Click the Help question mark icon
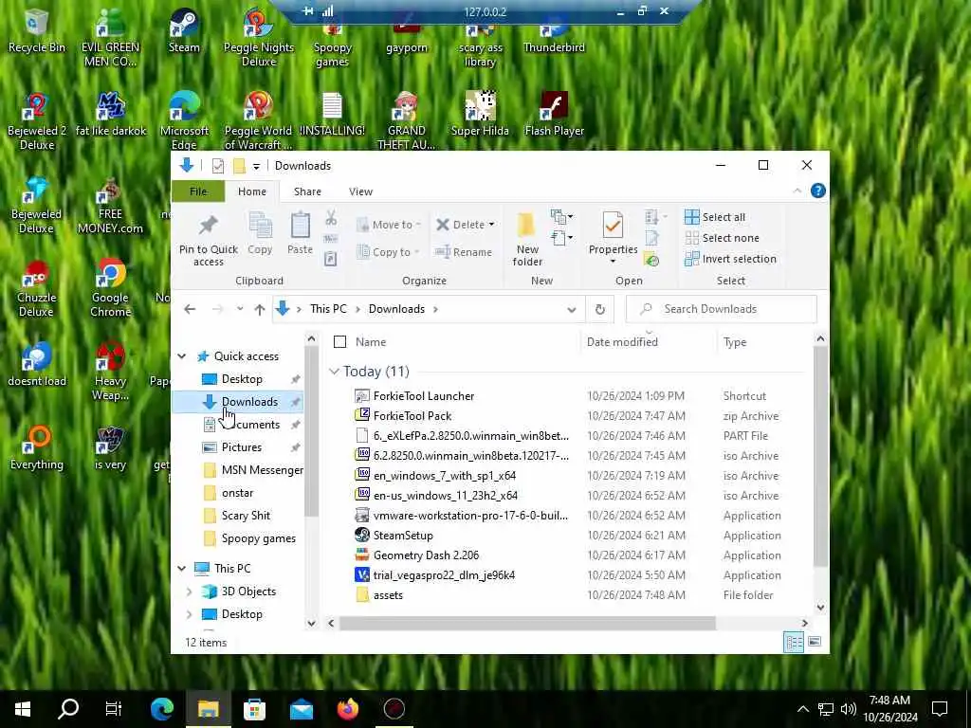Screen dimensions: 971x728 click(x=817, y=191)
